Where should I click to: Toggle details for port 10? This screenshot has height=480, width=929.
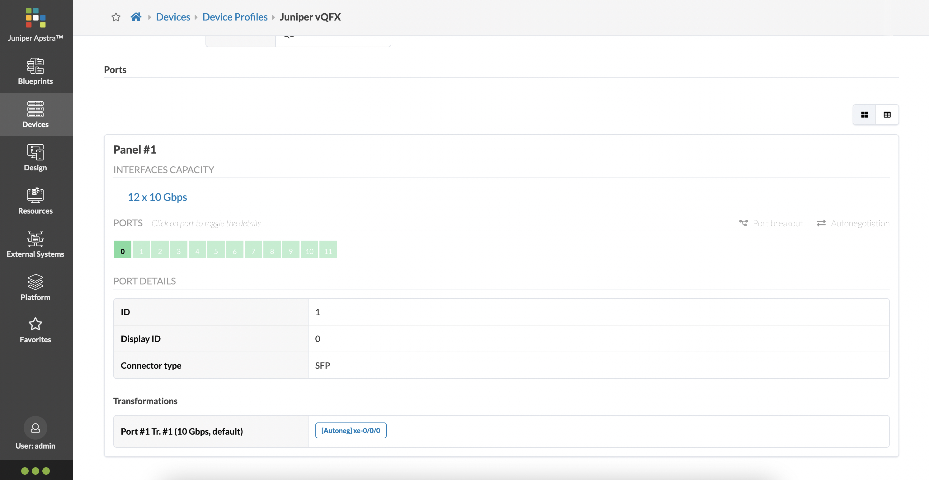[x=309, y=250]
